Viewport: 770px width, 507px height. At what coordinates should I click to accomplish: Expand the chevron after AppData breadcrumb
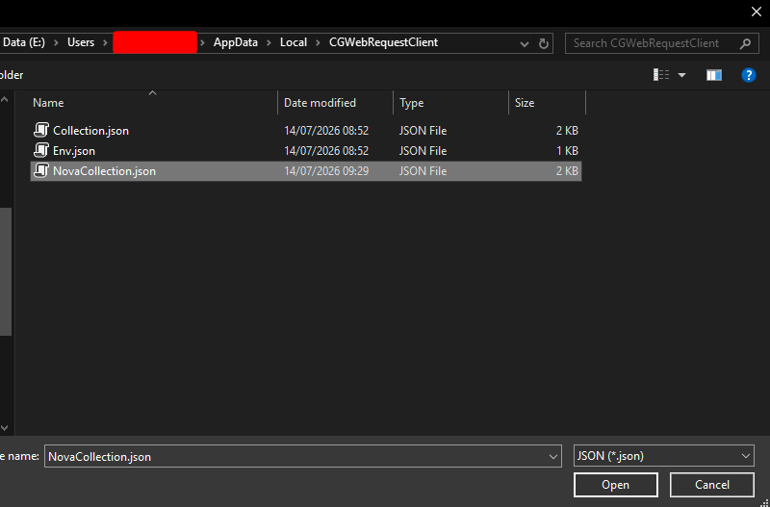(x=269, y=42)
